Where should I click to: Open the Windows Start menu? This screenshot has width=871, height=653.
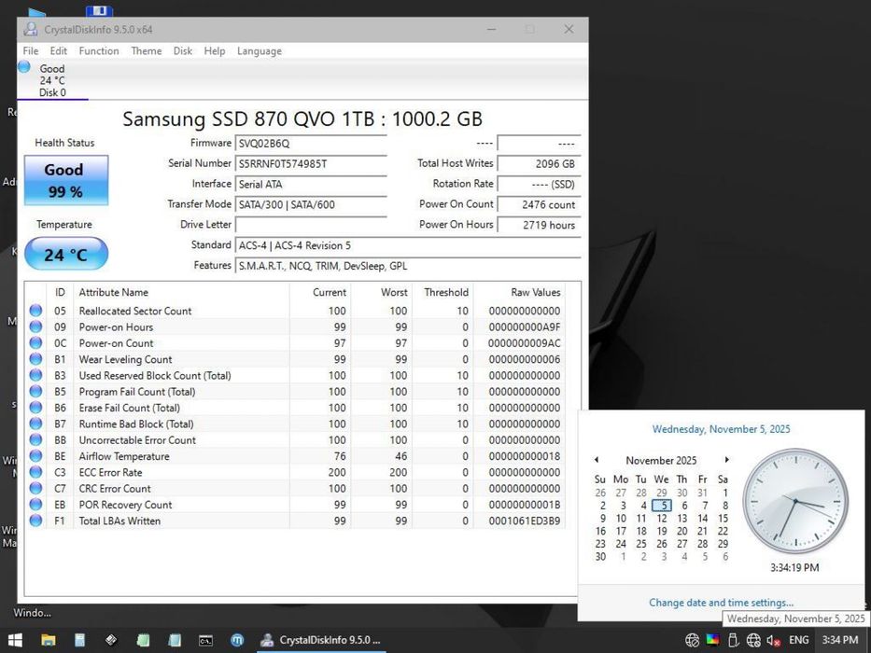point(15,640)
